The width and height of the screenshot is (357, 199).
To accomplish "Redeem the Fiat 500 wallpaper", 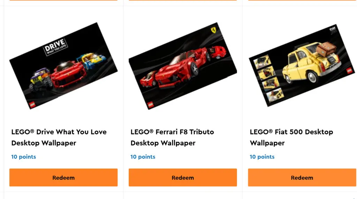I will point(302,178).
